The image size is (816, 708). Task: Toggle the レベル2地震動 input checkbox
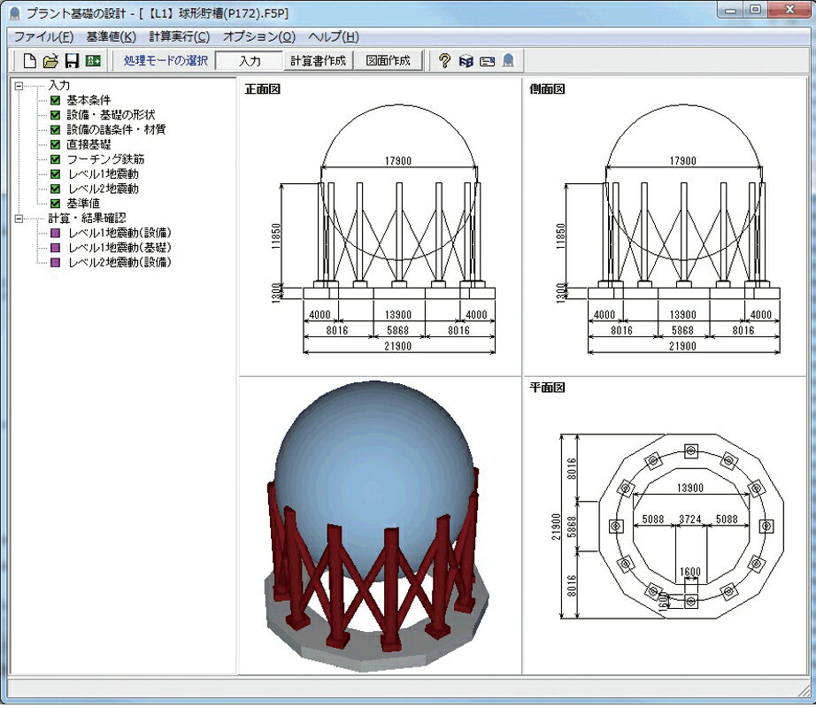pos(55,189)
